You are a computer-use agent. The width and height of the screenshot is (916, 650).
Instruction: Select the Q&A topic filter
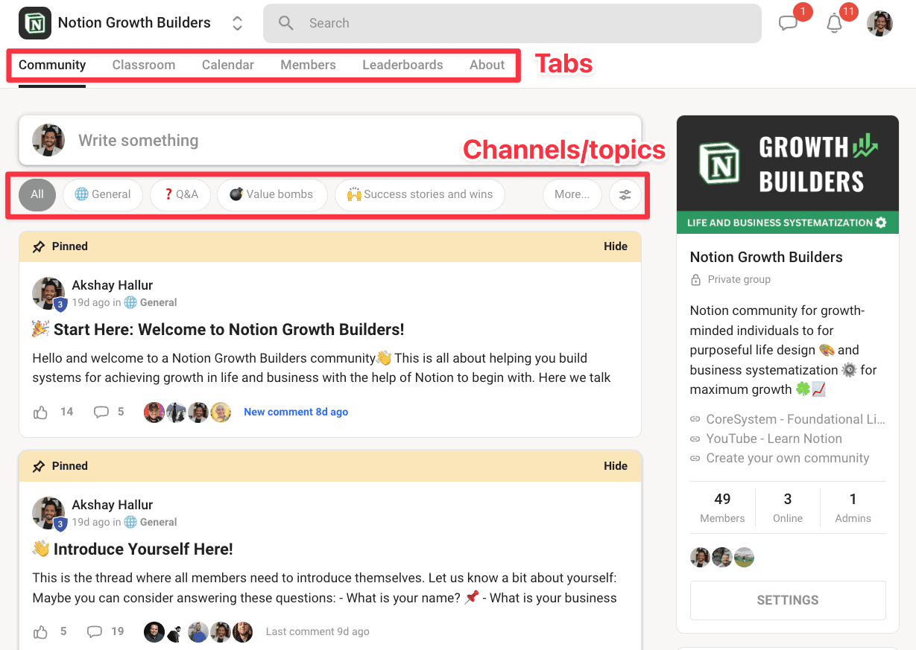click(x=180, y=194)
